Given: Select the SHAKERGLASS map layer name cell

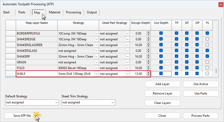Looking at the screenshot, I should pos(37,51).
